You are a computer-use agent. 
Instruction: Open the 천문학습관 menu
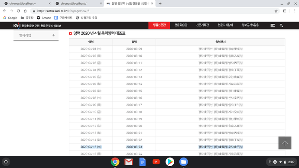[x=181, y=25]
